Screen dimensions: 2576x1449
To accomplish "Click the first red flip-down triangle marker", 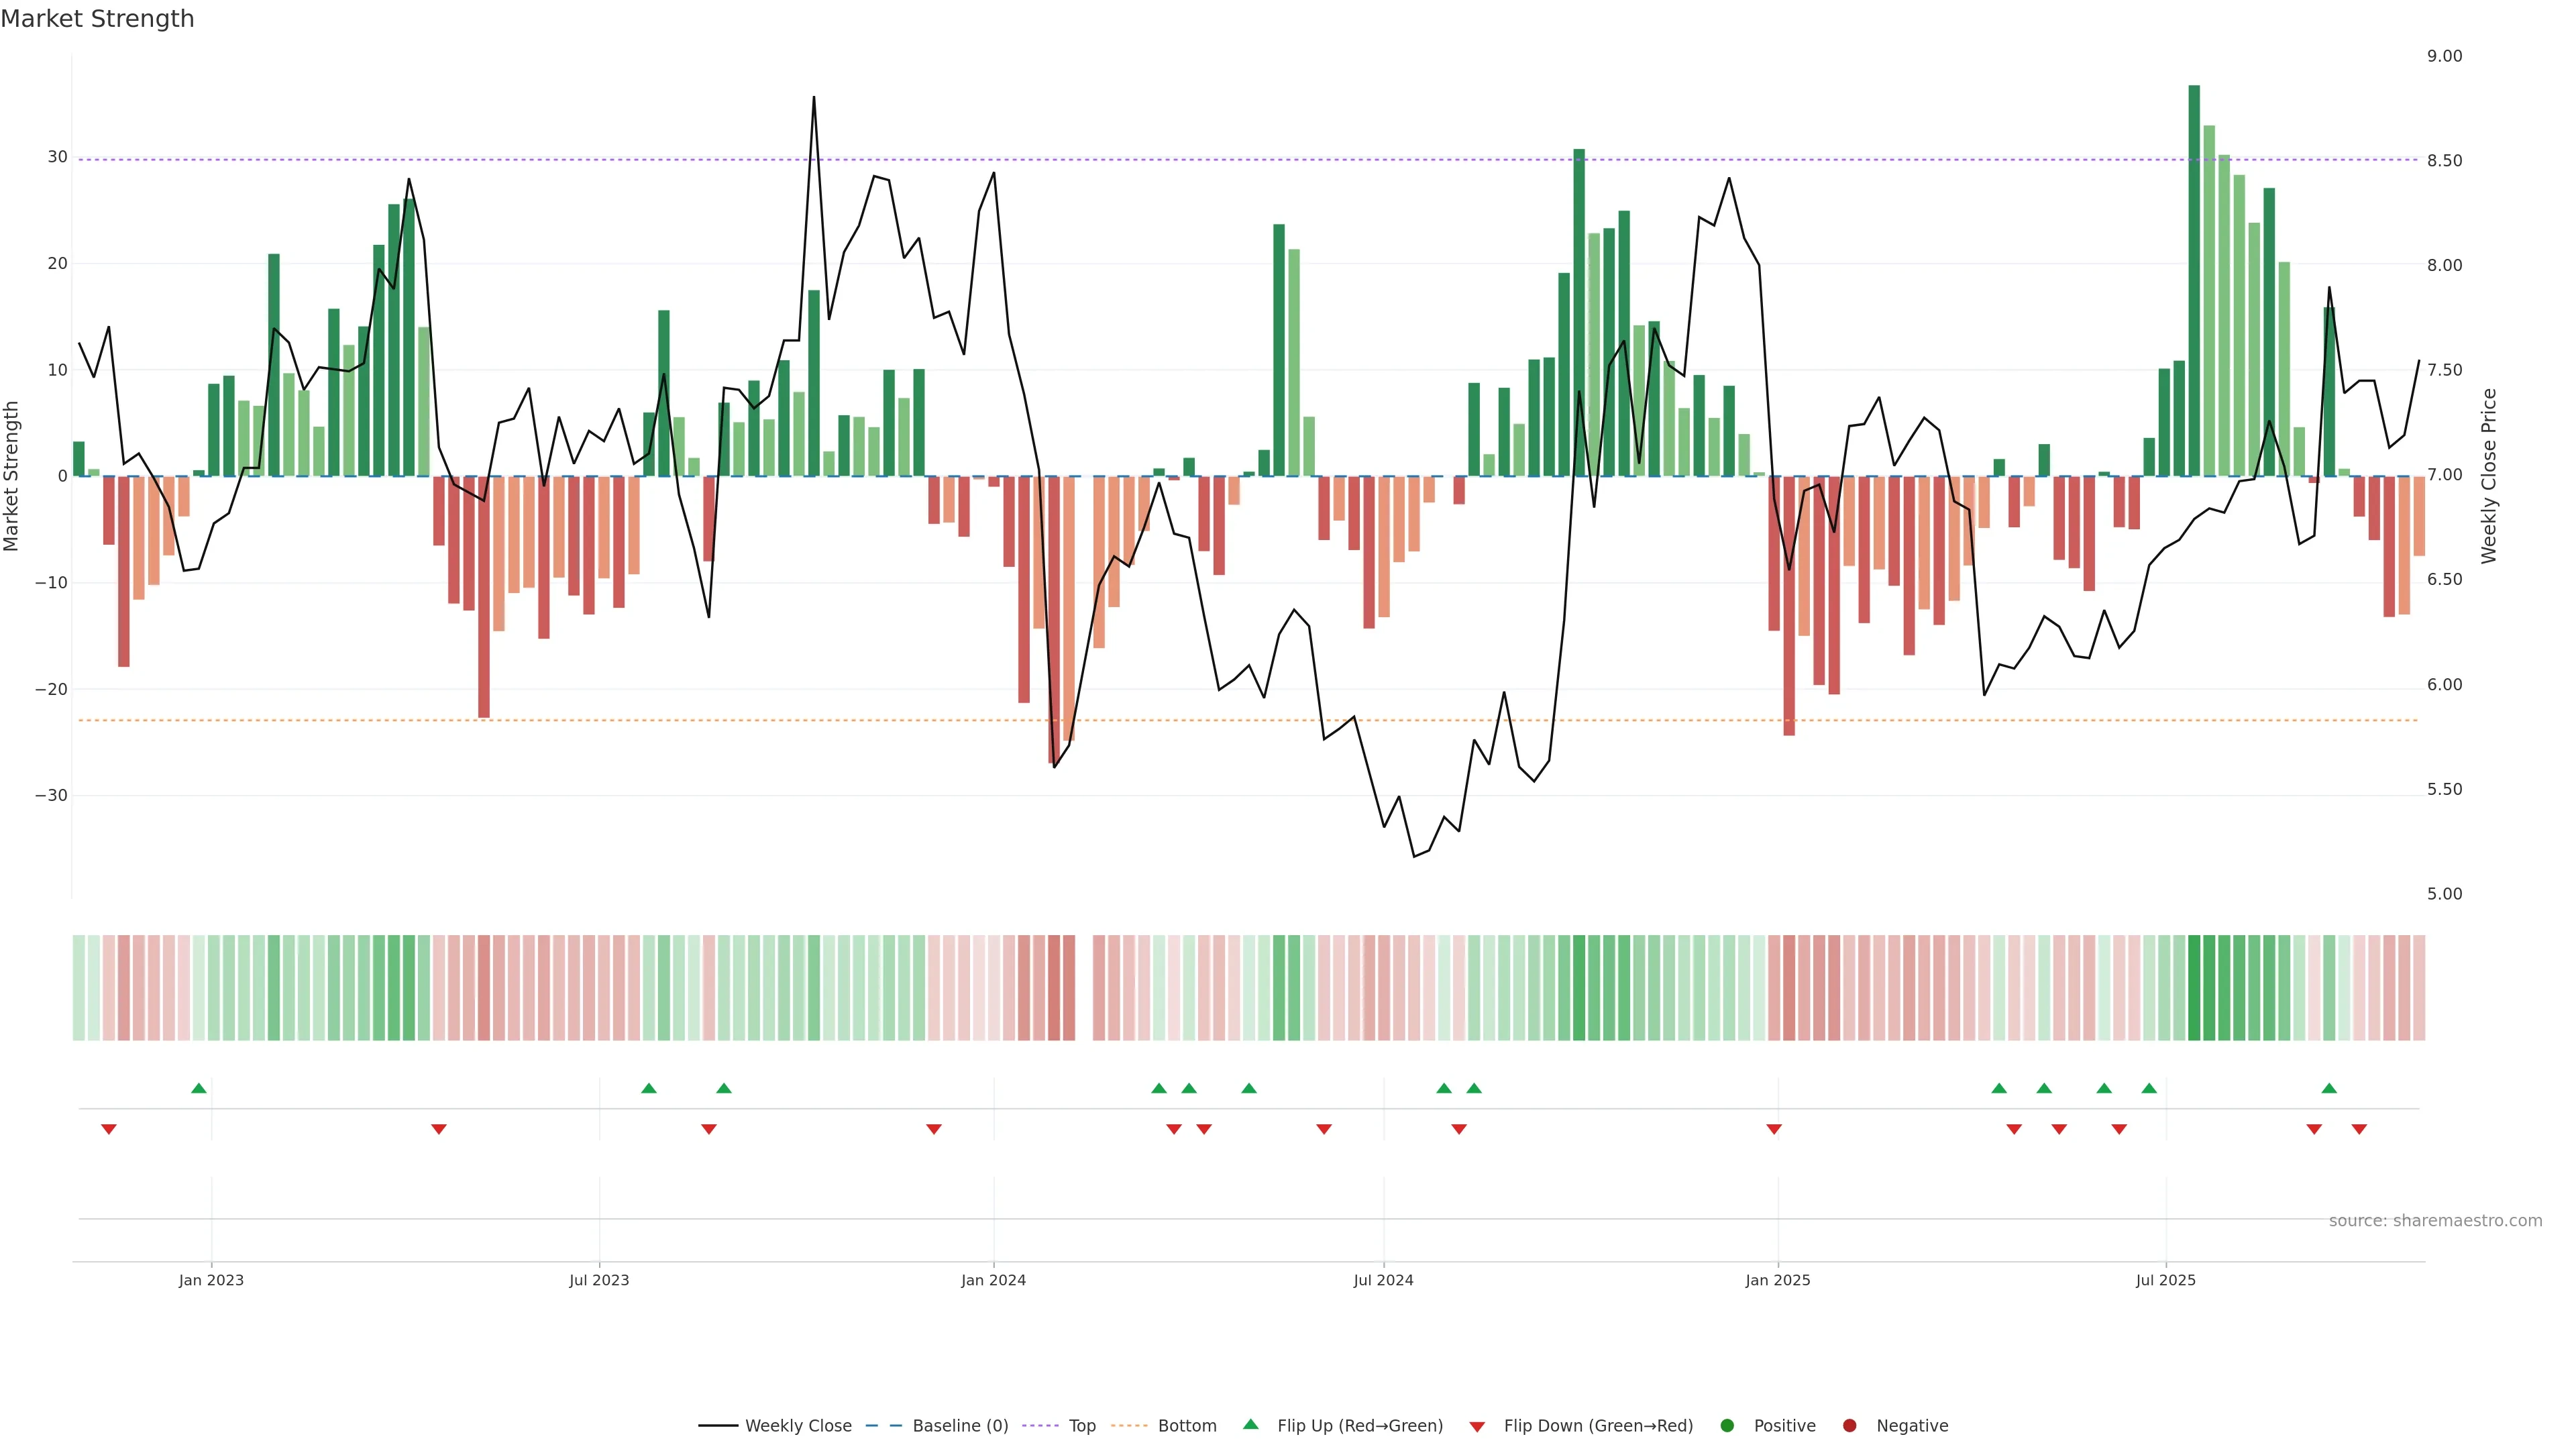I will point(109,1129).
